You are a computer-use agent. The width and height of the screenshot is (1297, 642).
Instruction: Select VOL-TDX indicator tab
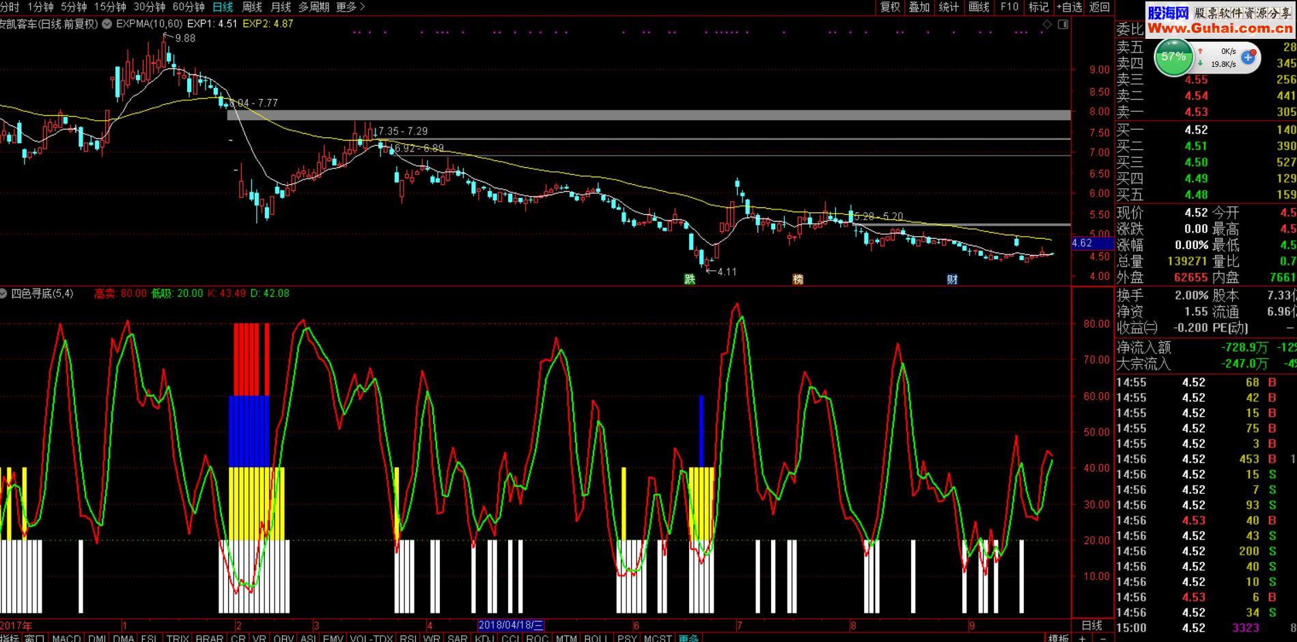click(x=372, y=638)
